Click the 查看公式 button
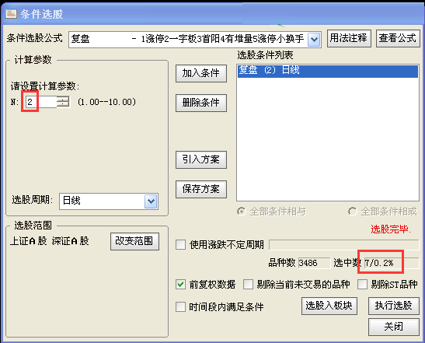This screenshot has width=425, height=343. pos(398,38)
